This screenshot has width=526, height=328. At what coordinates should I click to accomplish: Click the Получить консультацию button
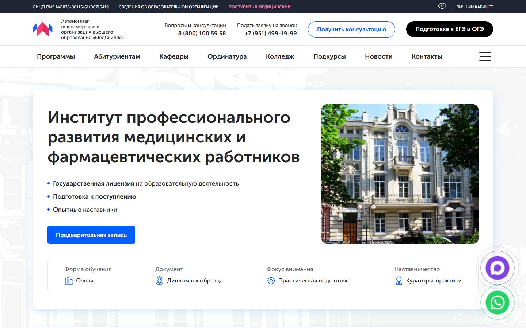pyautogui.click(x=351, y=29)
